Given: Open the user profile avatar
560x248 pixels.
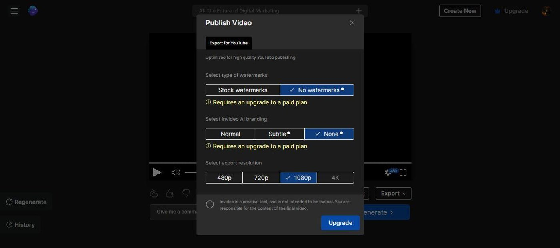Looking at the screenshot, I should 546,11.
